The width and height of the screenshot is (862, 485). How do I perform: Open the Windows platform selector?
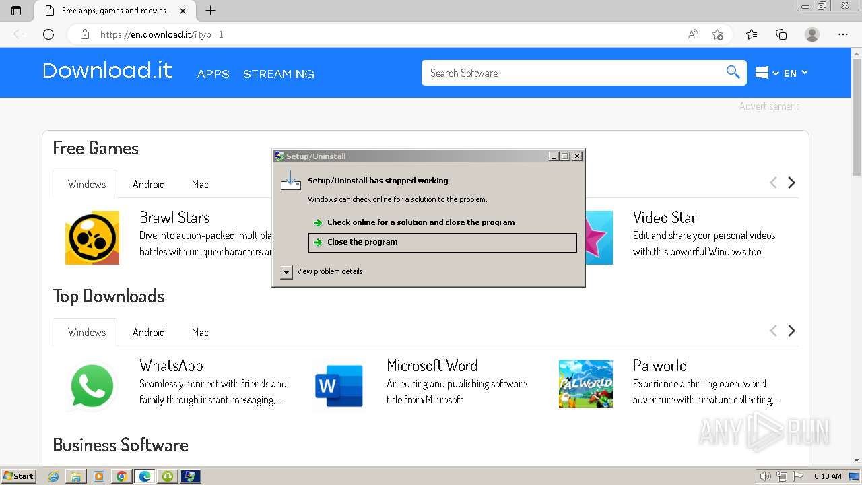tap(767, 73)
